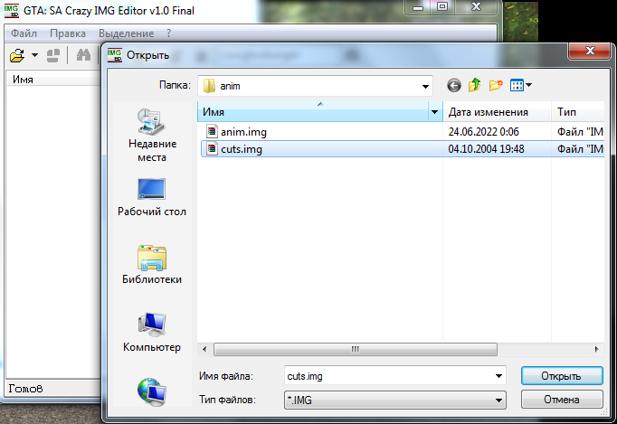Sort the file list by the Имя column
617x424 pixels.
[313, 112]
